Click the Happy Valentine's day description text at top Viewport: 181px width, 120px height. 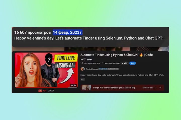click(89, 38)
